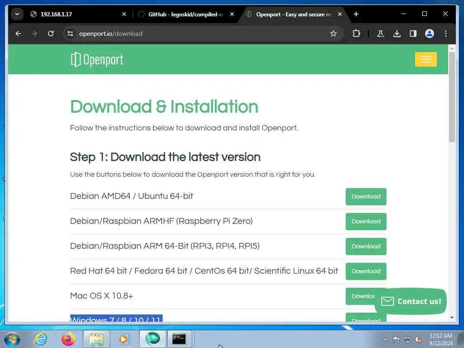Open the Chrome Labs flask icon
This screenshot has width=464, height=348.
click(381, 34)
